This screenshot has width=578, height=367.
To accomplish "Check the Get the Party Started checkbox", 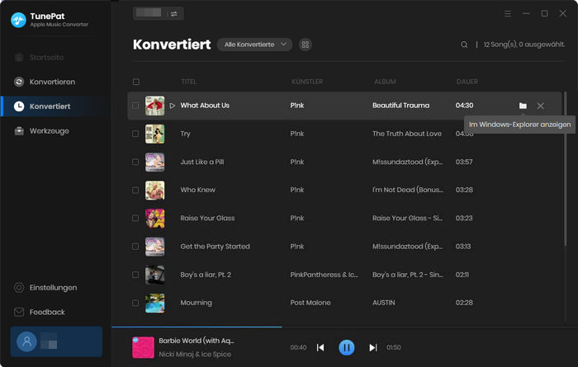I will tap(135, 247).
